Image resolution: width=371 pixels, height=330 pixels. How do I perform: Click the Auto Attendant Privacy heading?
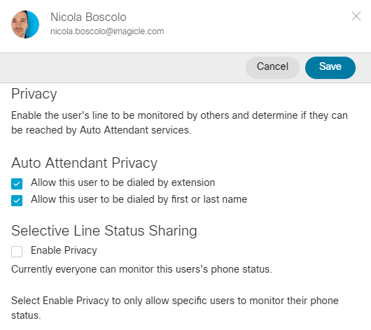click(x=84, y=163)
